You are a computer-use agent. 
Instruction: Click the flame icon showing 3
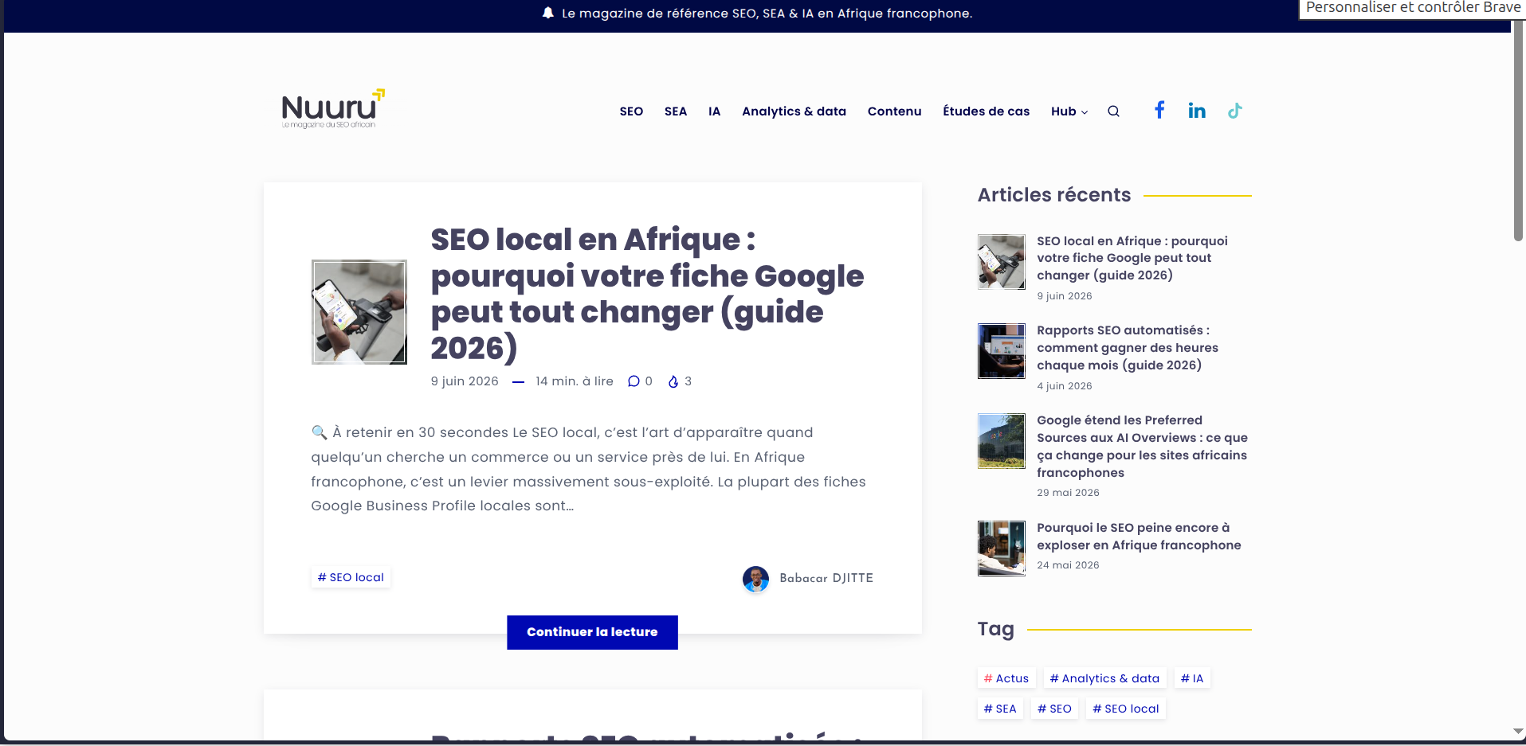point(673,381)
